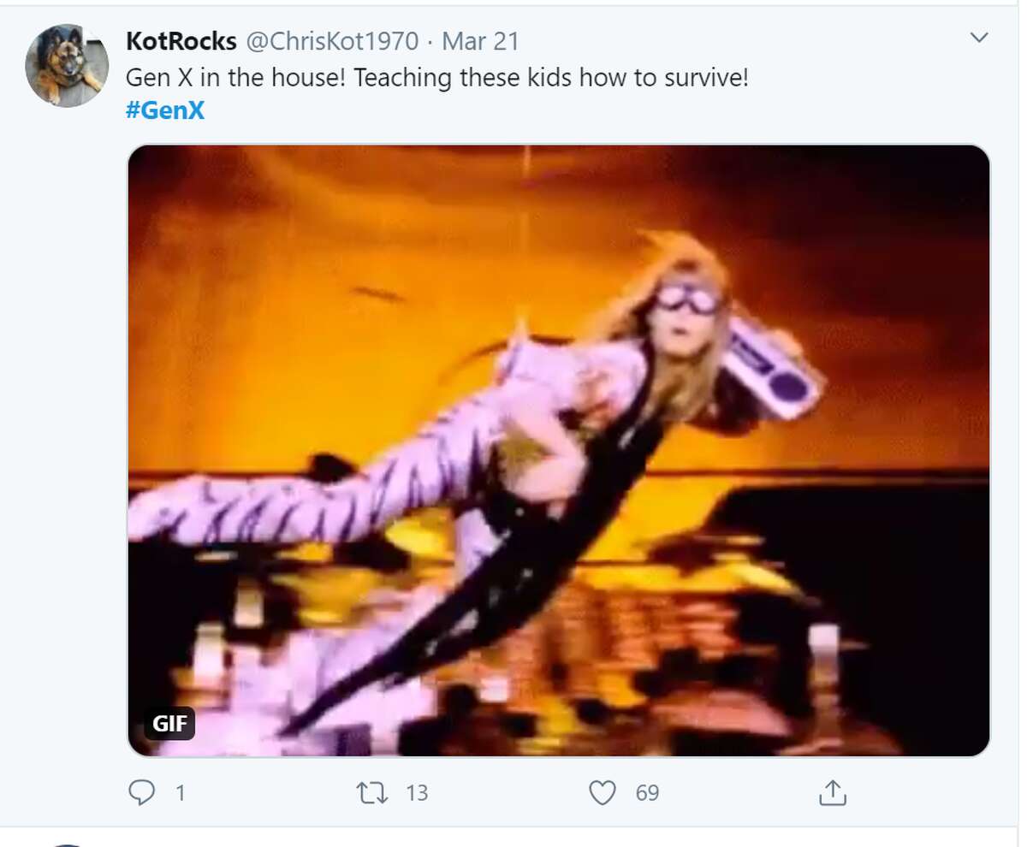Visit the @ChrisKot1970 handle
Viewport: 1027px width, 847px height.
(333, 40)
